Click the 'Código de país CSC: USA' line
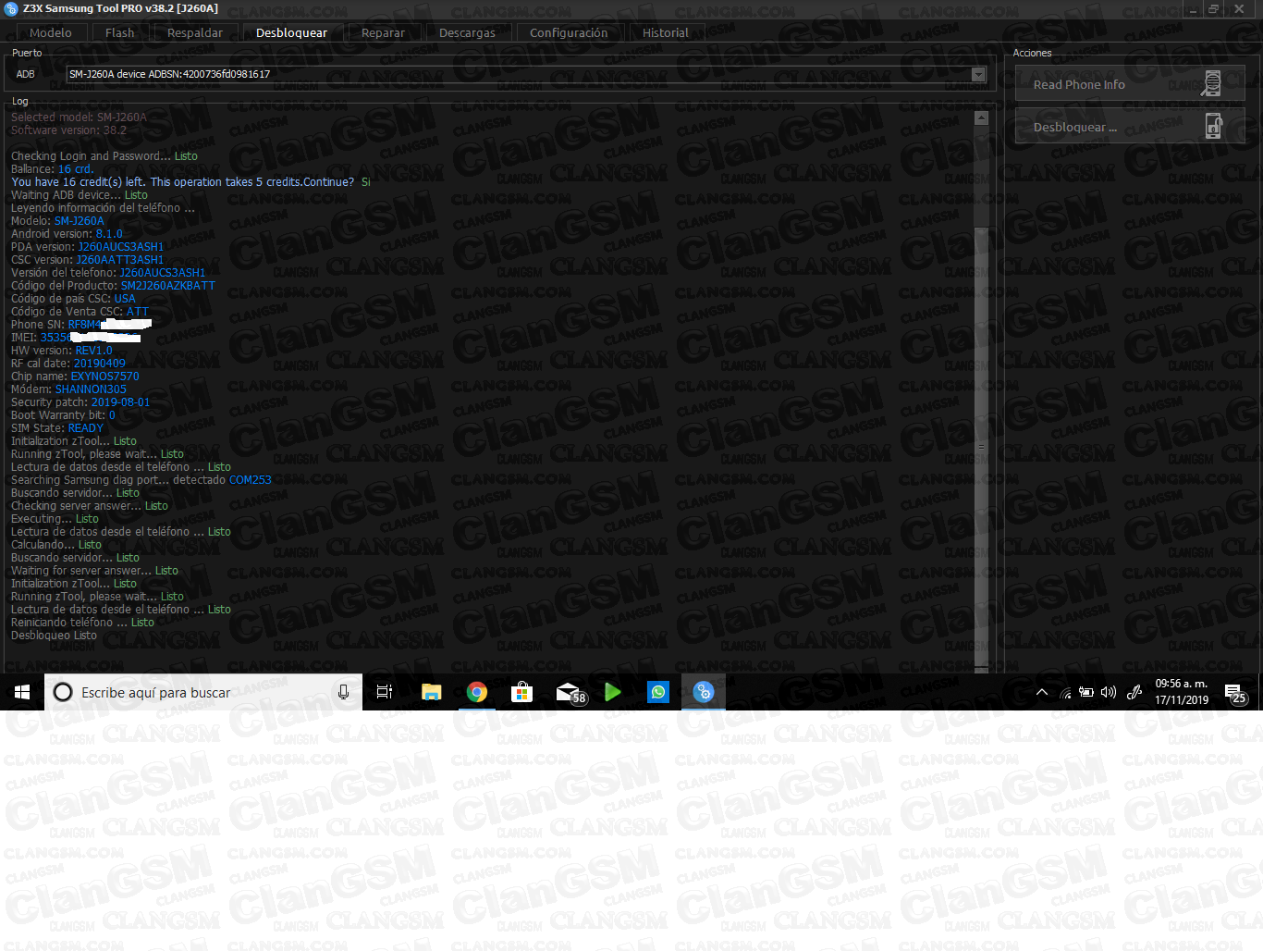The height and width of the screenshot is (951, 1263). pos(73,299)
